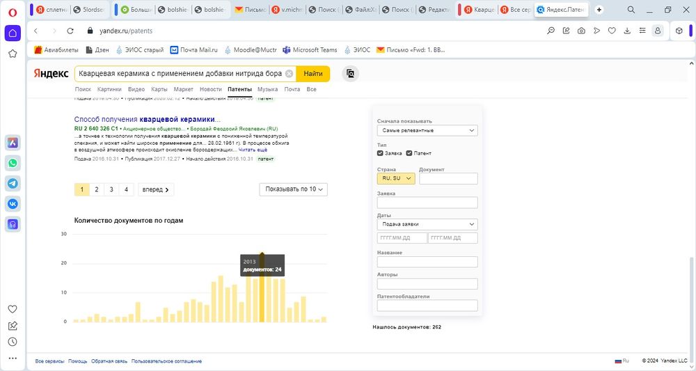Reload the current page

[x=70, y=31]
